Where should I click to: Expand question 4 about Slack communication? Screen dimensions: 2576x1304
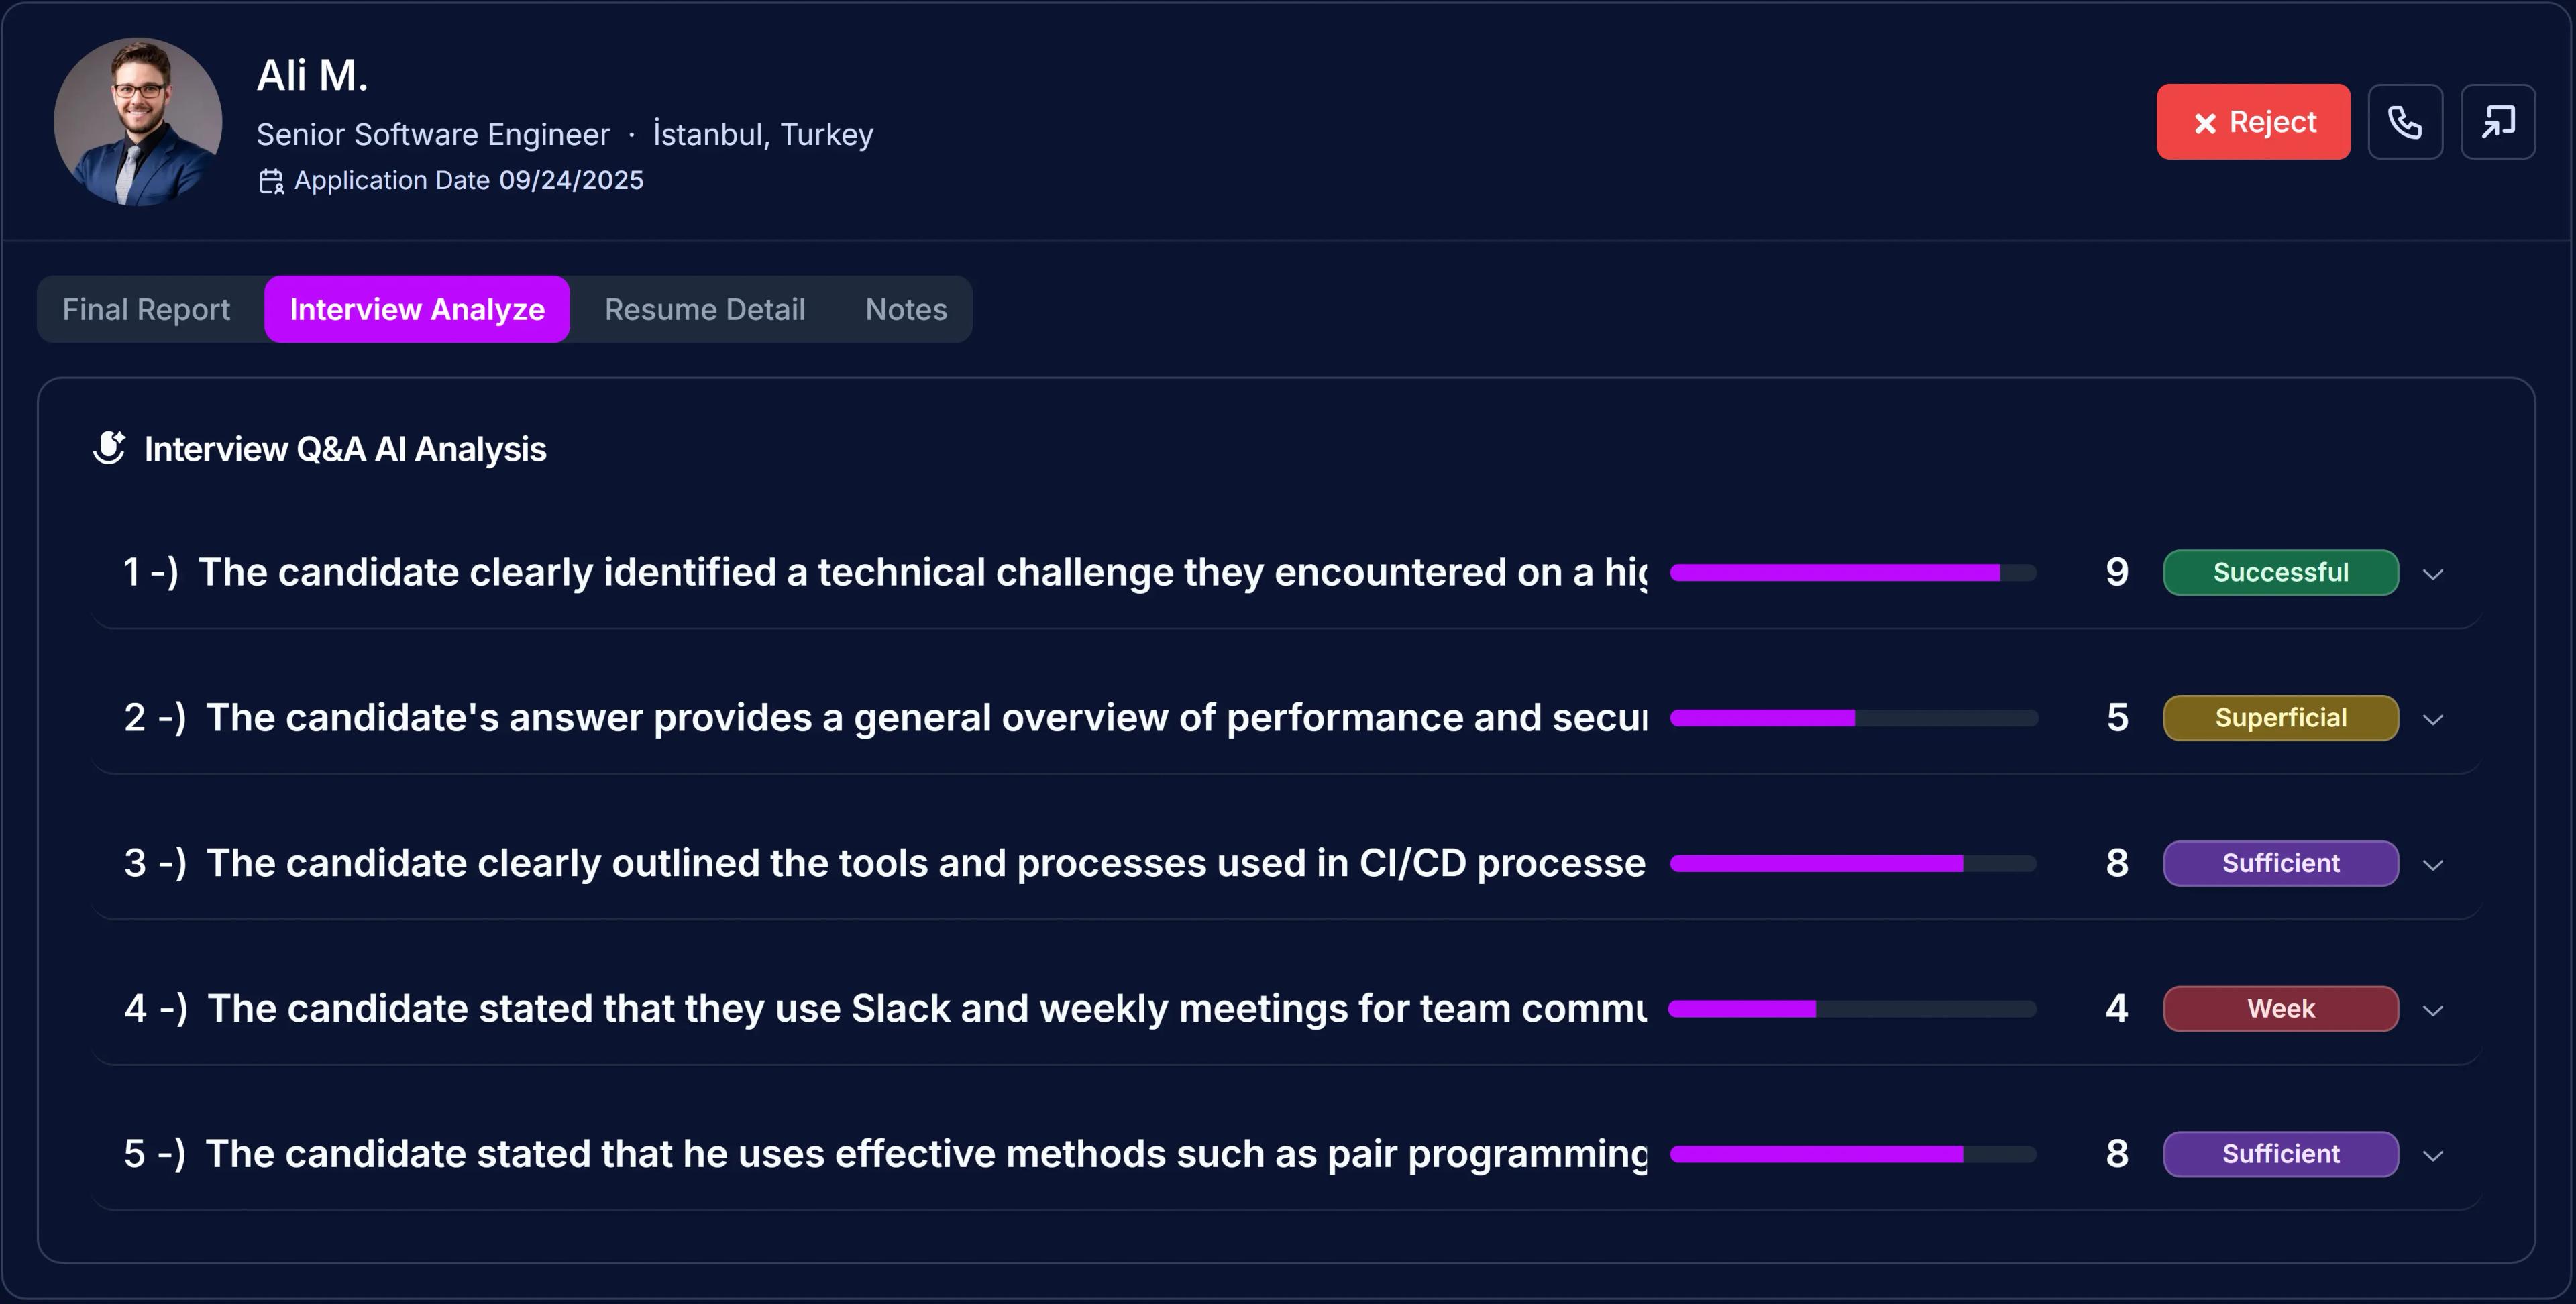tap(2434, 1009)
